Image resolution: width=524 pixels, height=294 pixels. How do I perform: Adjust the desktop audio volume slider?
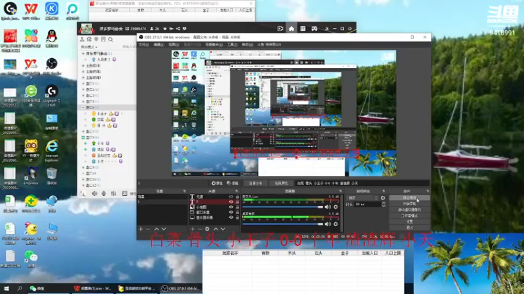(x=283, y=224)
